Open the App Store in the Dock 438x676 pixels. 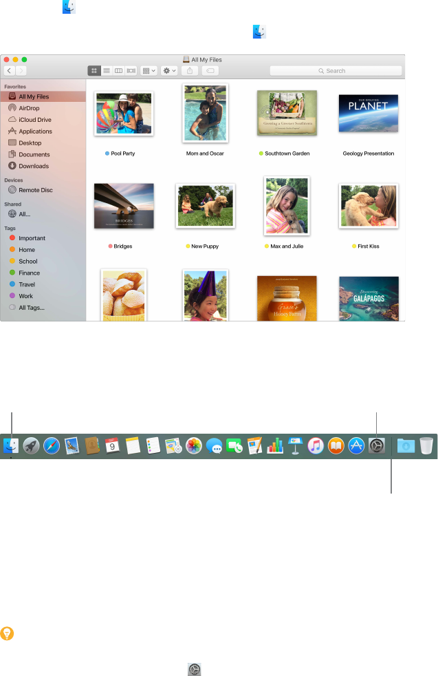click(x=356, y=446)
